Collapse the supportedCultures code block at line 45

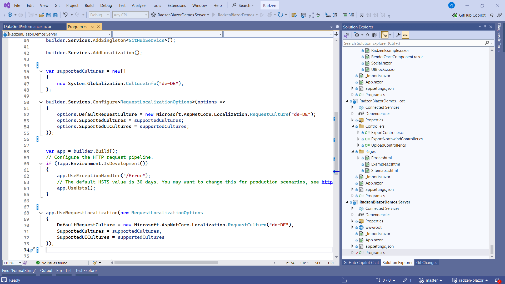(x=41, y=71)
